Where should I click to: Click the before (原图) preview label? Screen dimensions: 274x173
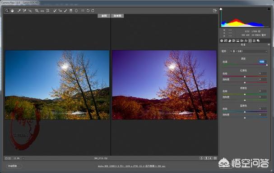[x=104, y=16]
